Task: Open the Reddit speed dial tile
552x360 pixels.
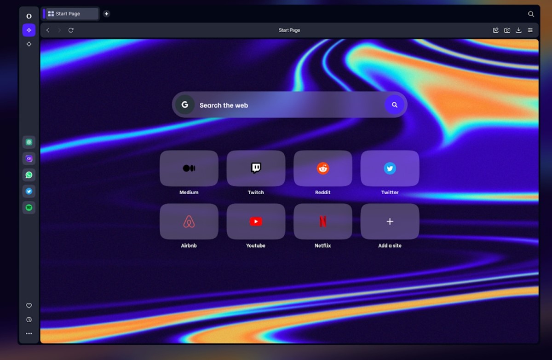Action: 323,168
